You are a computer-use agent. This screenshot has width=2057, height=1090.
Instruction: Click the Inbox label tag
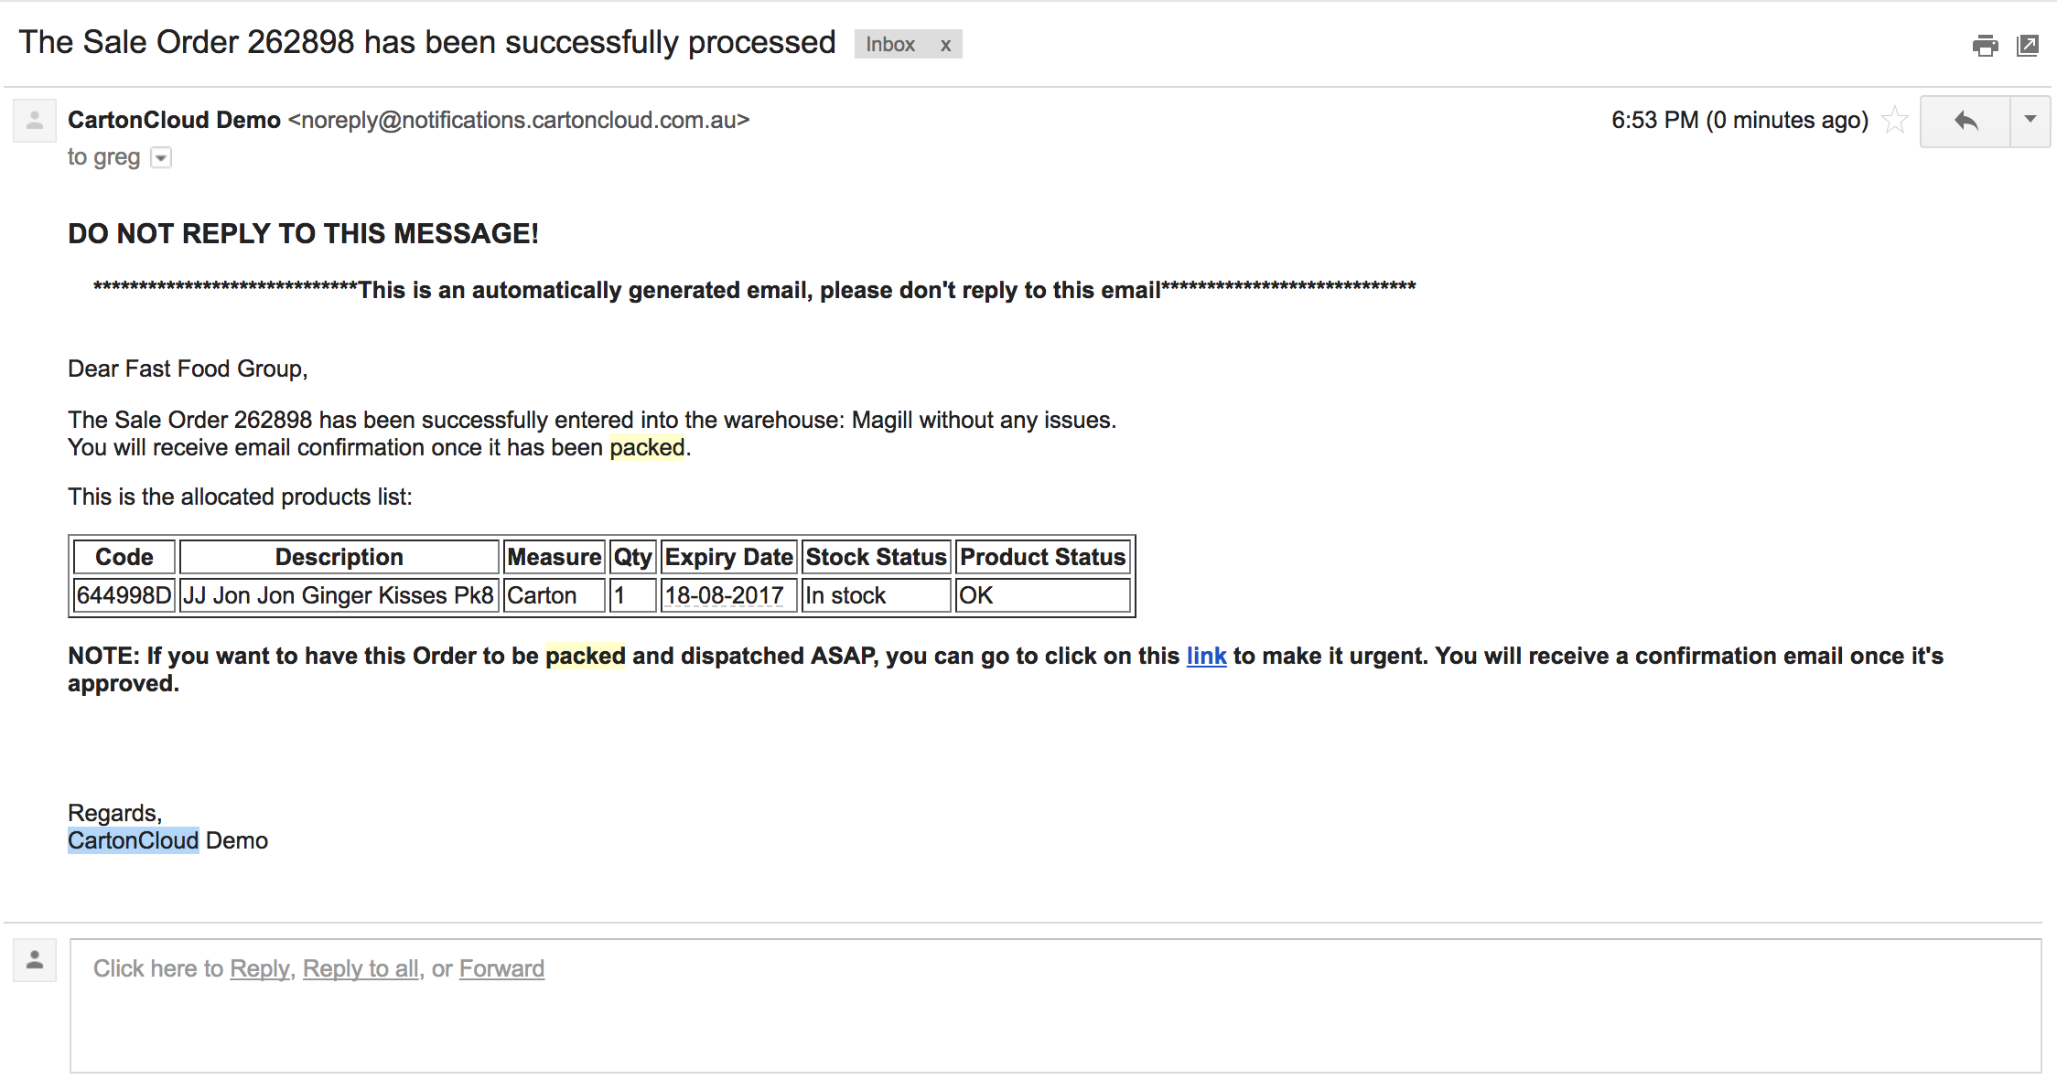[x=890, y=45]
